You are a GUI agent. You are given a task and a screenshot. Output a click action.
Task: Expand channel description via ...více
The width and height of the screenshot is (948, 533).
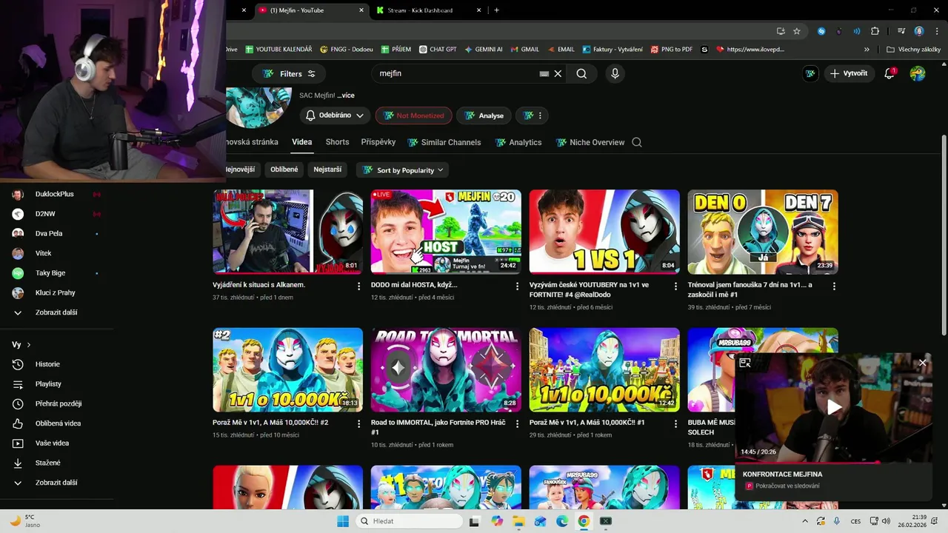click(x=346, y=95)
